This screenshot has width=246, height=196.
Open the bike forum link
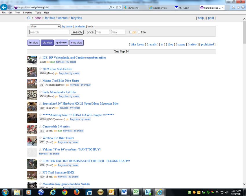tap(137, 44)
